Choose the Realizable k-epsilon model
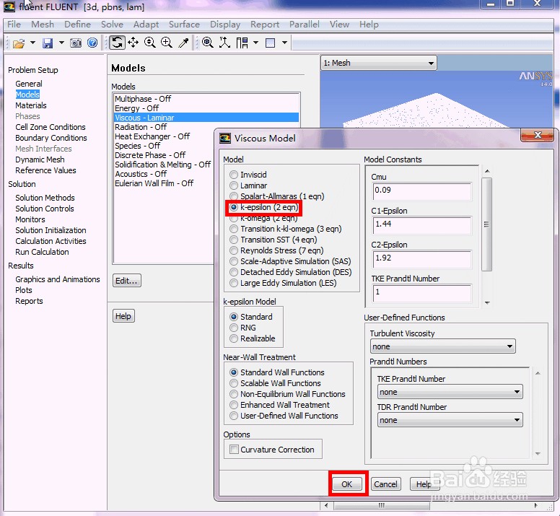 pos(234,338)
